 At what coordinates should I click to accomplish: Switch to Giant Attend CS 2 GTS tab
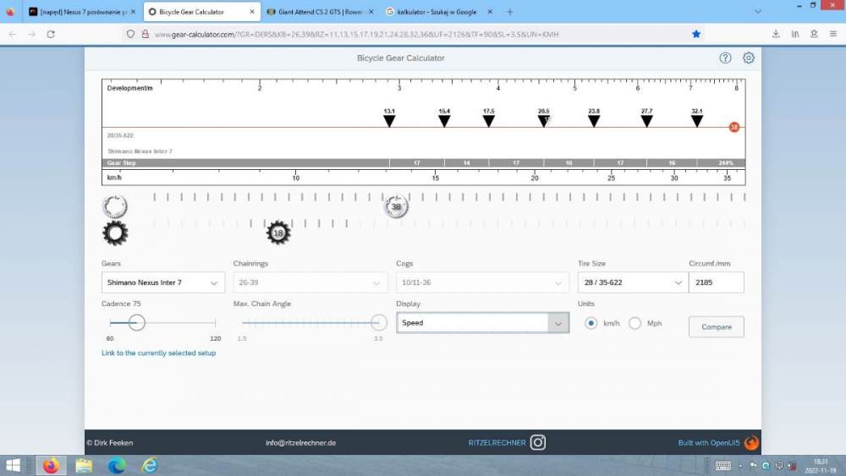click(x=314, y=12)
